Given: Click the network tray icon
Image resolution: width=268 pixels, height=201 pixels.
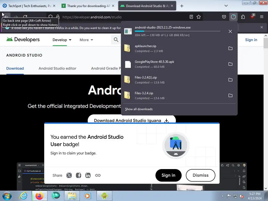Looking at the screenshot, I should coord(235,196).
